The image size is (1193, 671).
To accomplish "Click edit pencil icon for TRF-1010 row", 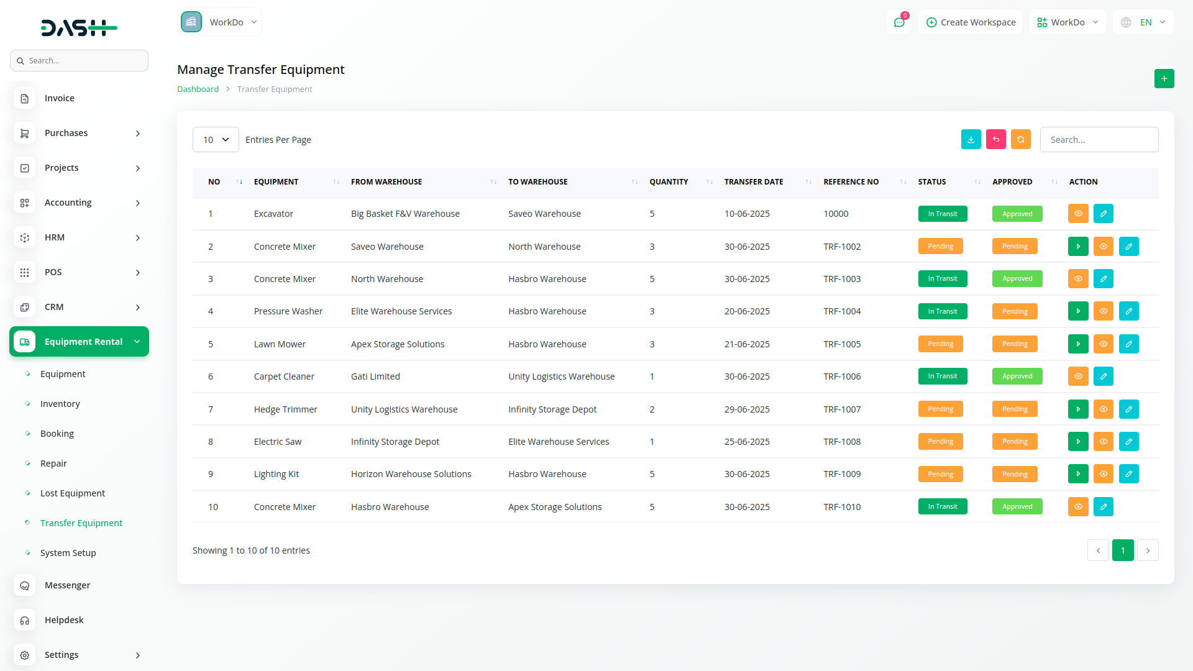I will tap(1103, 507).
